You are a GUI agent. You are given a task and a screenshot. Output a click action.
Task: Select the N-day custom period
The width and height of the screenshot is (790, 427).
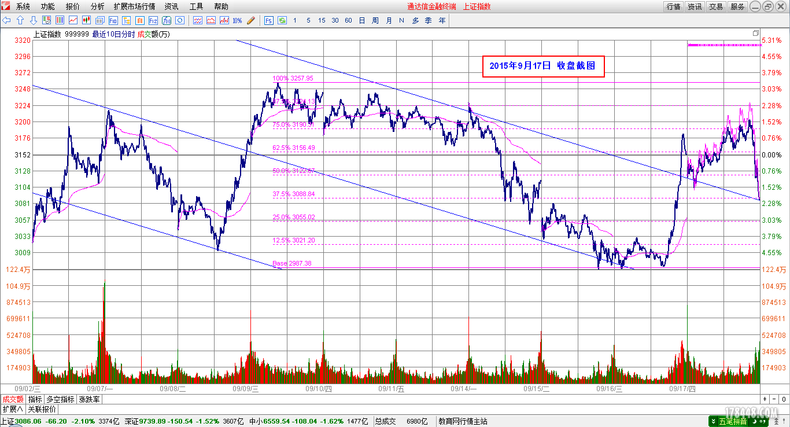coord(401,20)
